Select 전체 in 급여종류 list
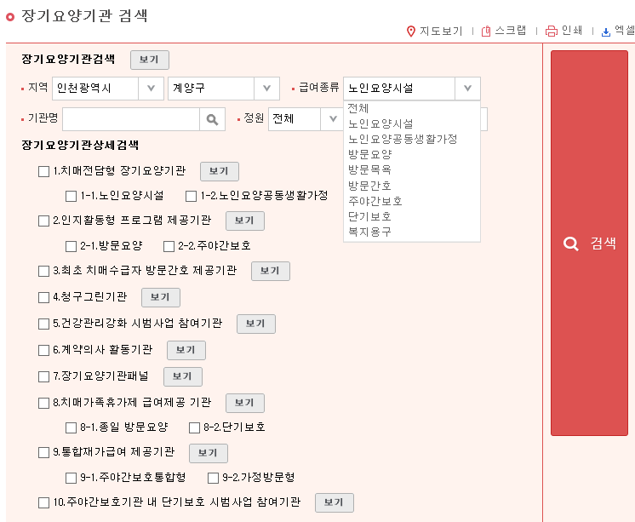The image size is (635, 522). (411, 108)
